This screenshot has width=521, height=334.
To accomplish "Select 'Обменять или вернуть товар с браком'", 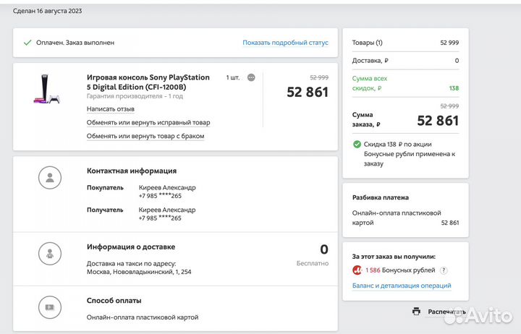I will click(x=145, y=135).
